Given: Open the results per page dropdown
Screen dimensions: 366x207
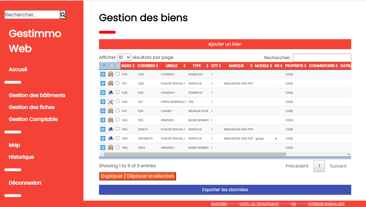Looking at the screenshot, I should [124, 58].
